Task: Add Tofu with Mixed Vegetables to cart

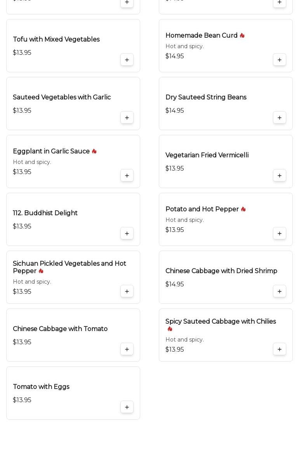Action: pyautogui.click(x=127, y=60)
